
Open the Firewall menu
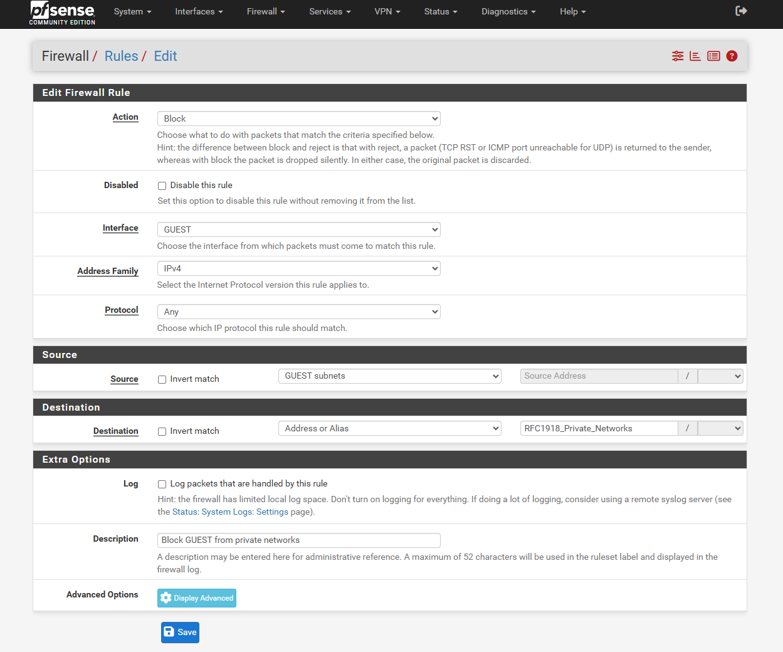[x=266, y=11]
